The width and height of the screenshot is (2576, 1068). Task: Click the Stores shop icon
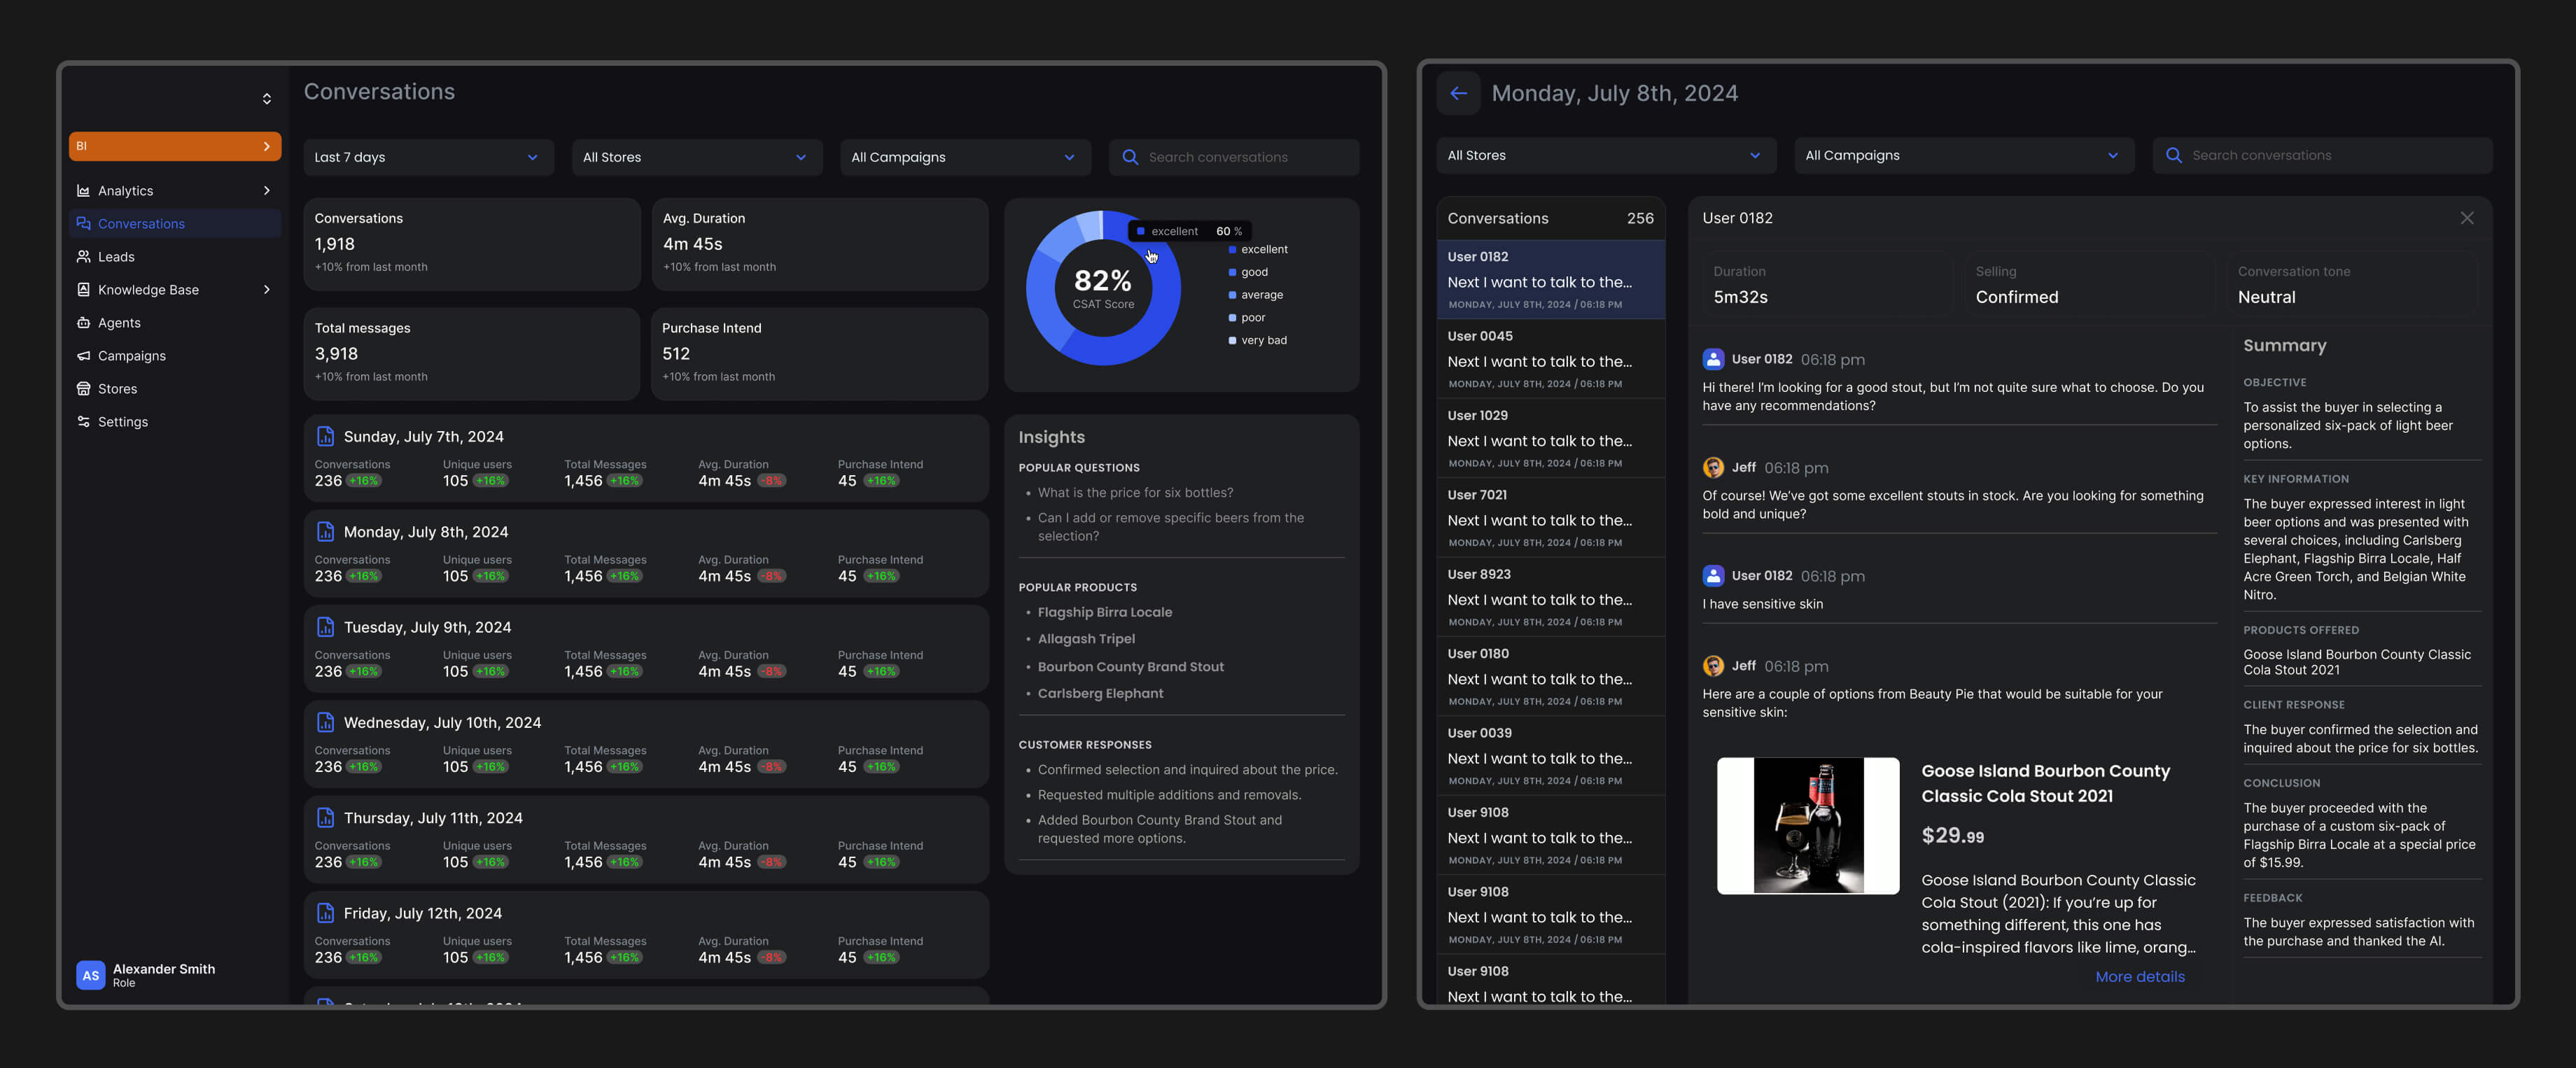(x=84, y=389)
